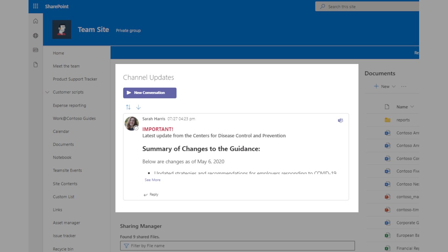
Task: Open the SharePoint app launcher waffle
Action: pyautogui.click(x=35, y=6)
